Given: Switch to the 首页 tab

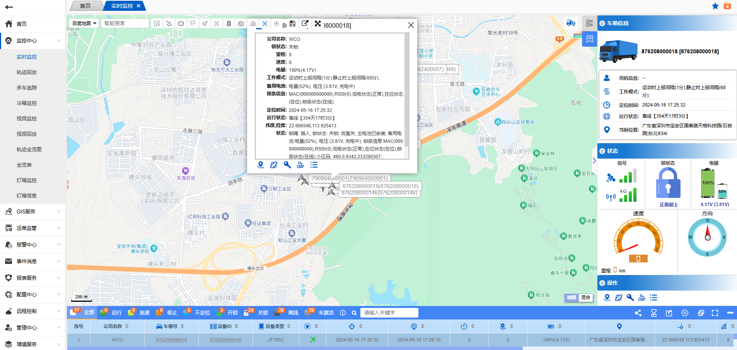Looking at the screenshot, I should click(85, 6).
